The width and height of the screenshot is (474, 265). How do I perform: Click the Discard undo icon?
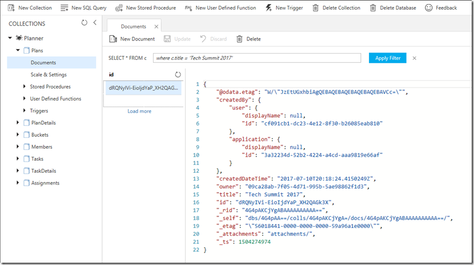203,39
